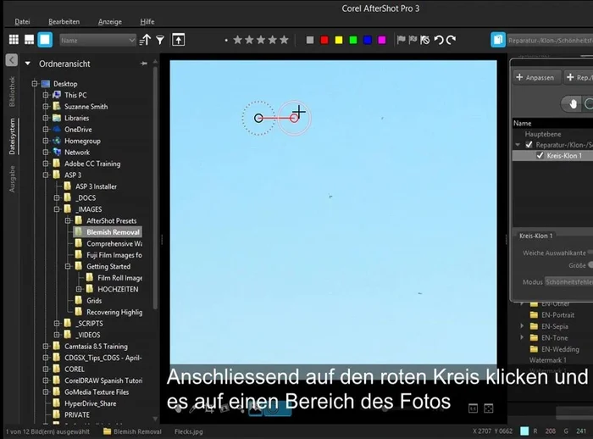This screenshot has width=593, height=439.
Task: Pin the Ordneransicht panel
Action: (144, 64)
